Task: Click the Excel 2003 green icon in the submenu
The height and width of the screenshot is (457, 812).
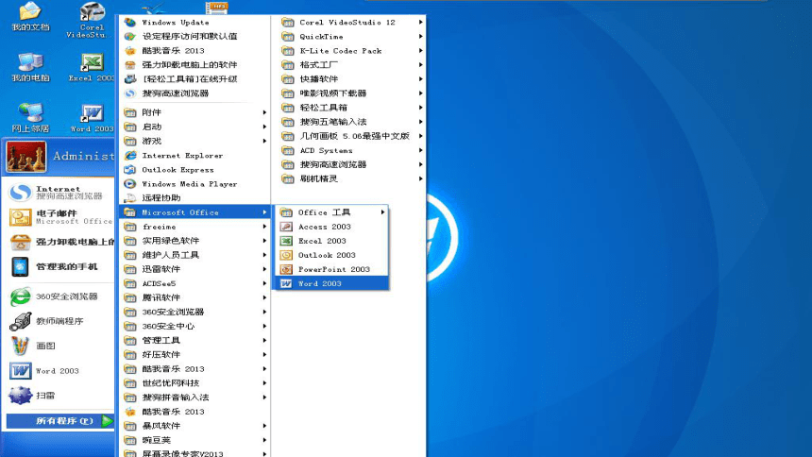Action: point(286,241)
